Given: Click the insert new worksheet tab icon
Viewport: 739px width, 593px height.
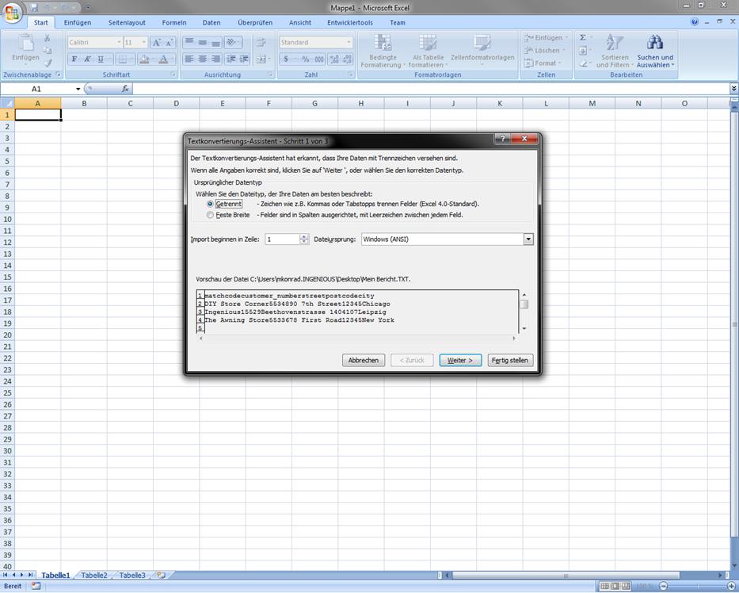Looking at the screenshot, I should click(x=161, y=576).
